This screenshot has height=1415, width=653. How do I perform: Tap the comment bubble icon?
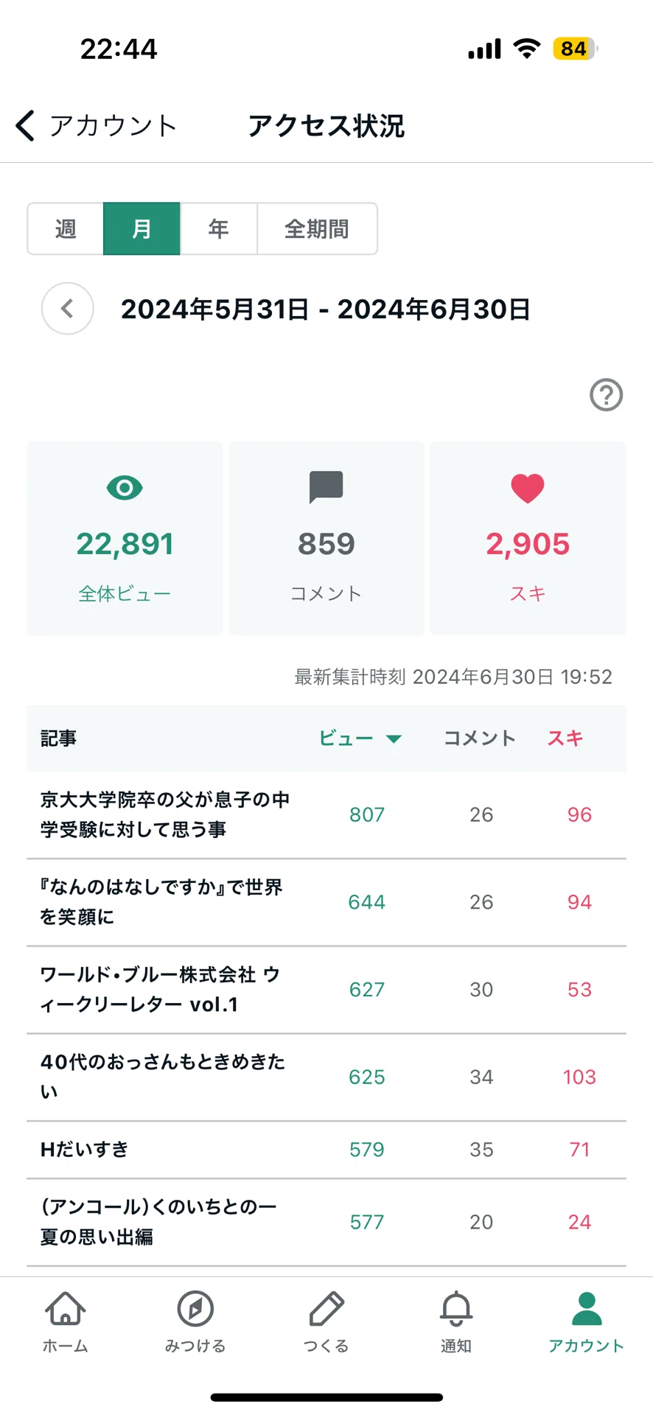(x=326, y=487)
